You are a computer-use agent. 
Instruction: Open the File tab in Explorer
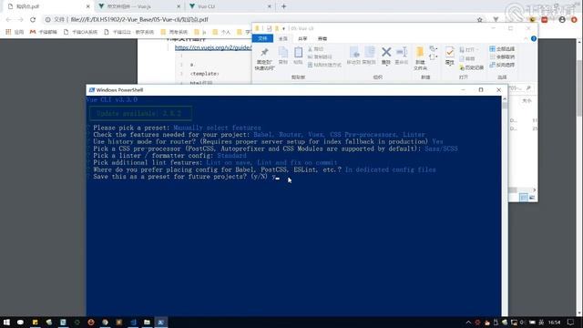[262, 38]
